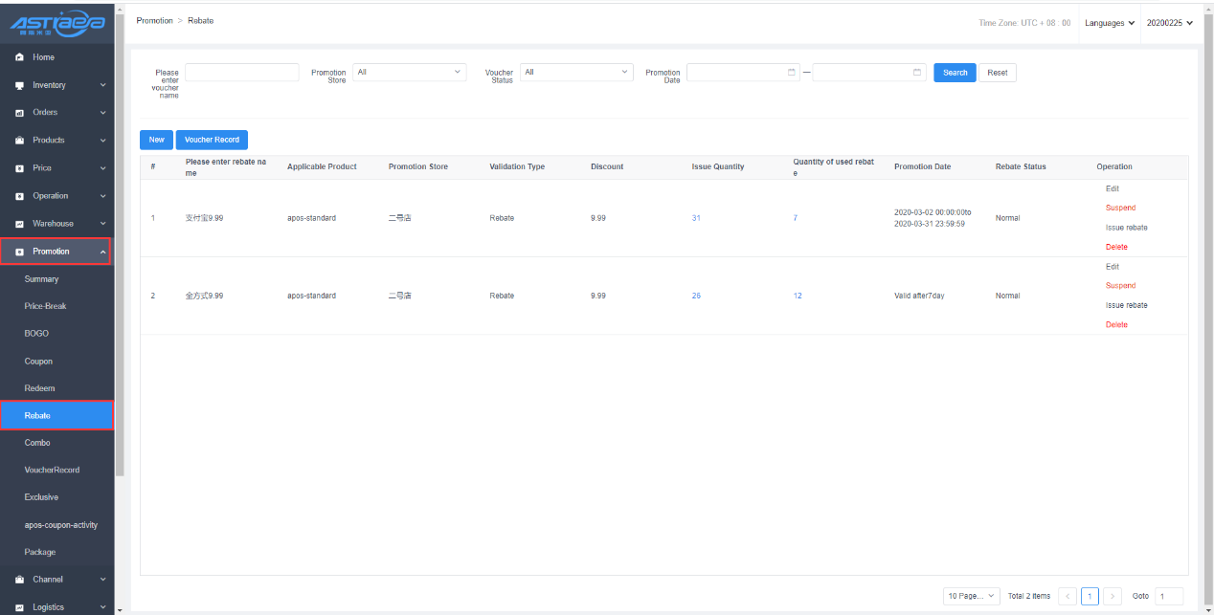Change the items per page dropdown

[x=971, y=596]
